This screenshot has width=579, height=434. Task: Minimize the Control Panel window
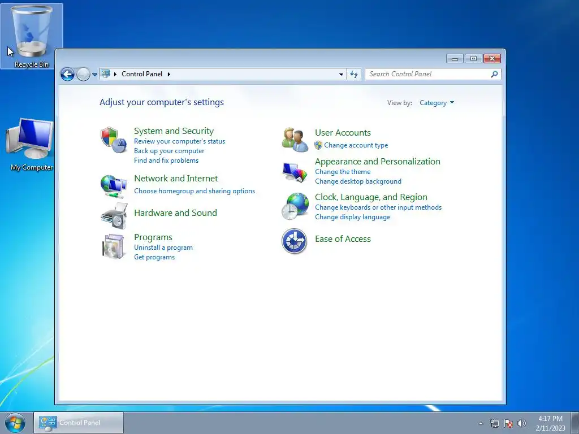click(x=455, y=59)
